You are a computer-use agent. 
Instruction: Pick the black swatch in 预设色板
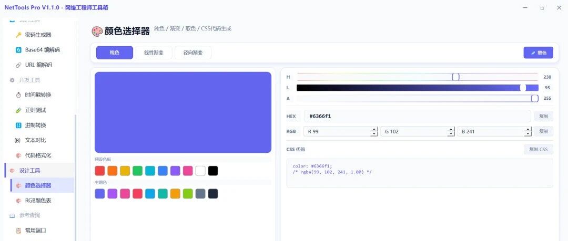[x=213, y=171]
